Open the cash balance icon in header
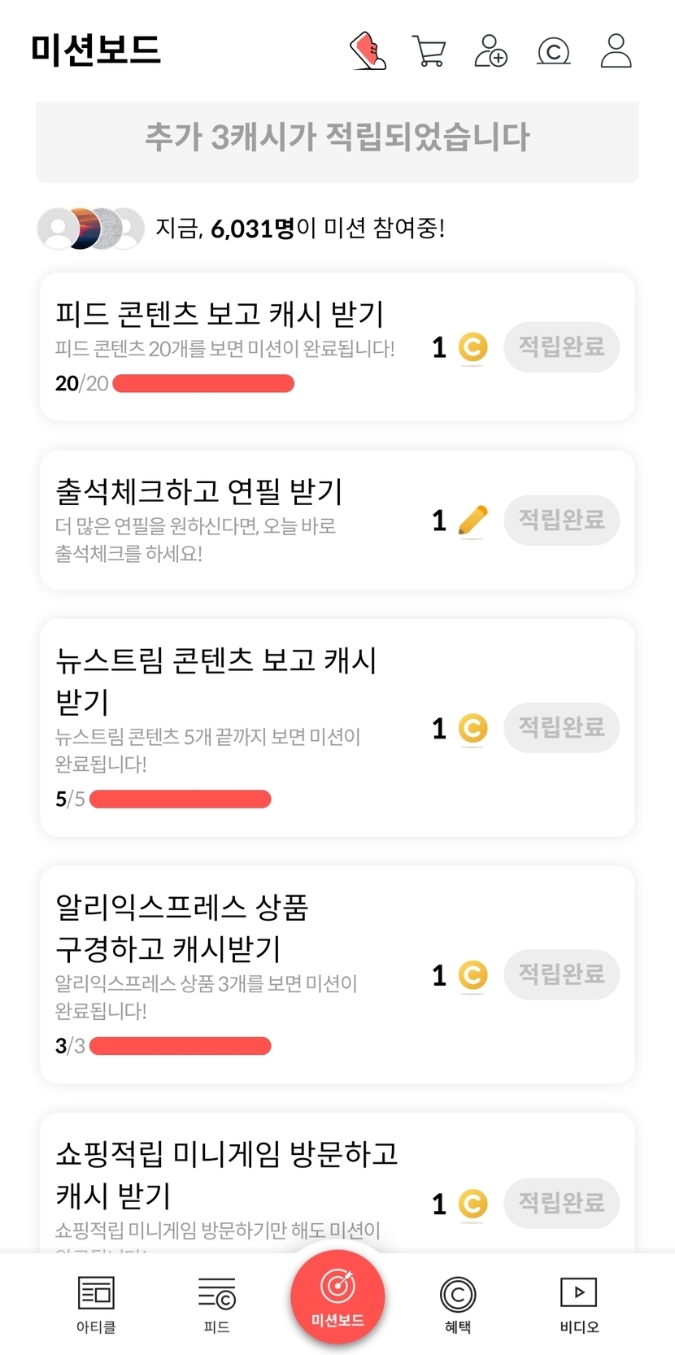 click(x=554, y=51)
